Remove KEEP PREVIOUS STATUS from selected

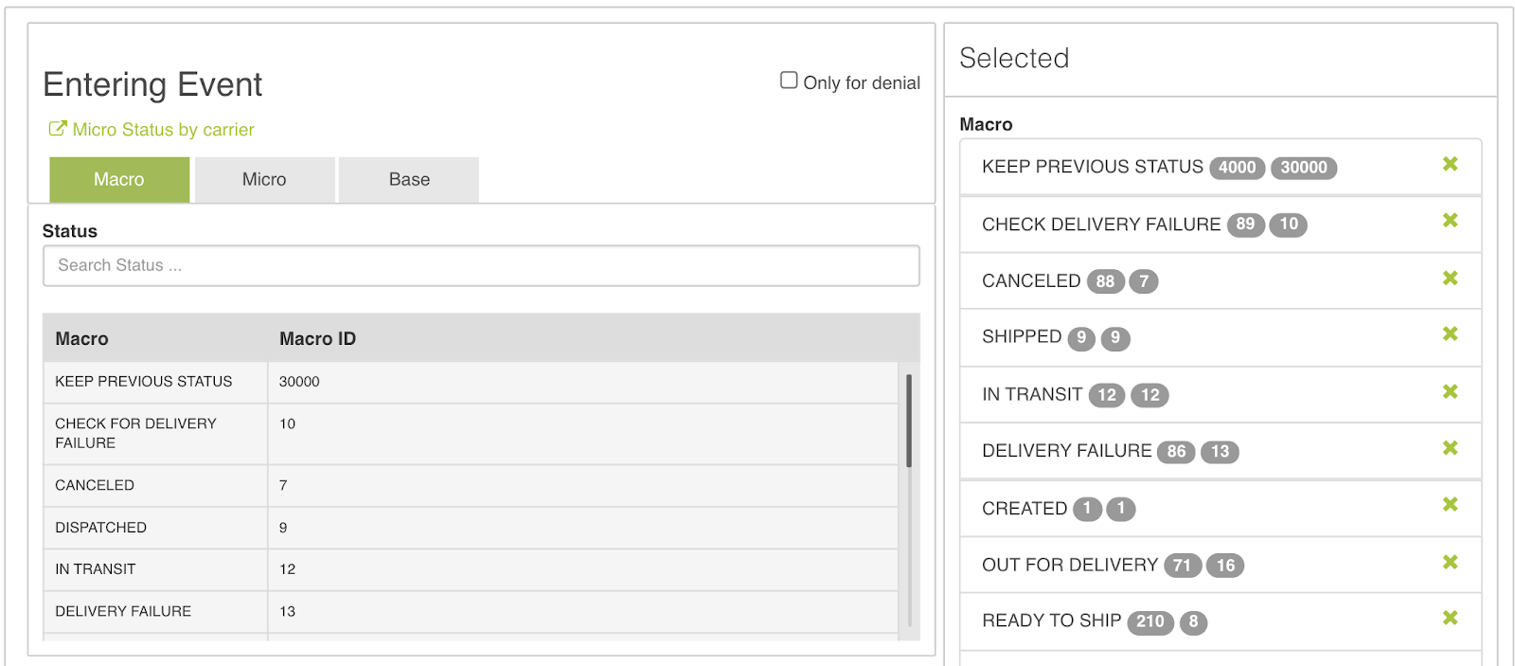click(1450, 165)
